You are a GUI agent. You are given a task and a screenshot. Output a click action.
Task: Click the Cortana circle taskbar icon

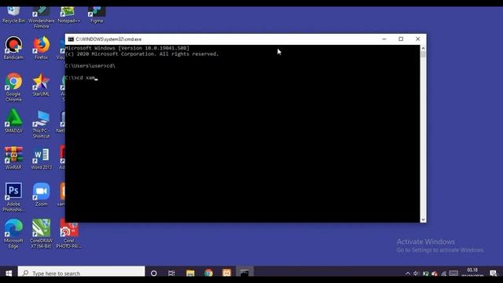coord(154,273)
